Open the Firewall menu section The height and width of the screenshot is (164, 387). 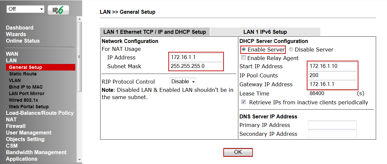click(x=15, y=126)
